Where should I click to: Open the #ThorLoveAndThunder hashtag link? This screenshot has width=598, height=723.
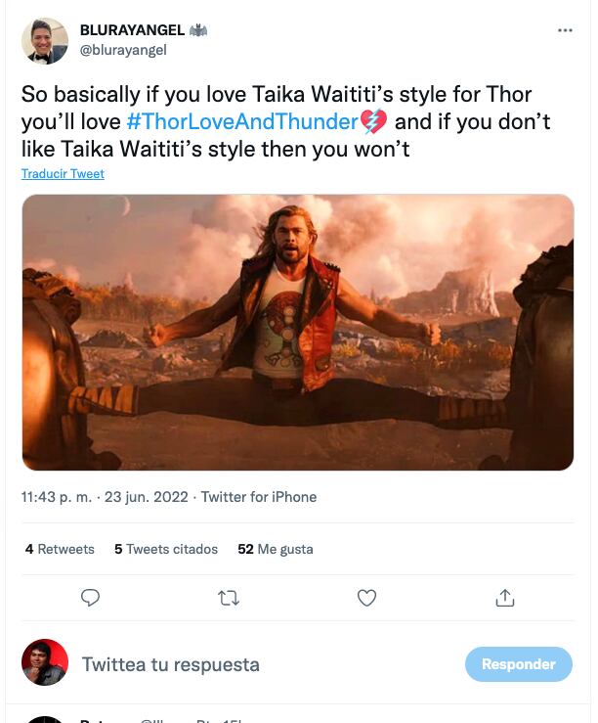(243, 122)
